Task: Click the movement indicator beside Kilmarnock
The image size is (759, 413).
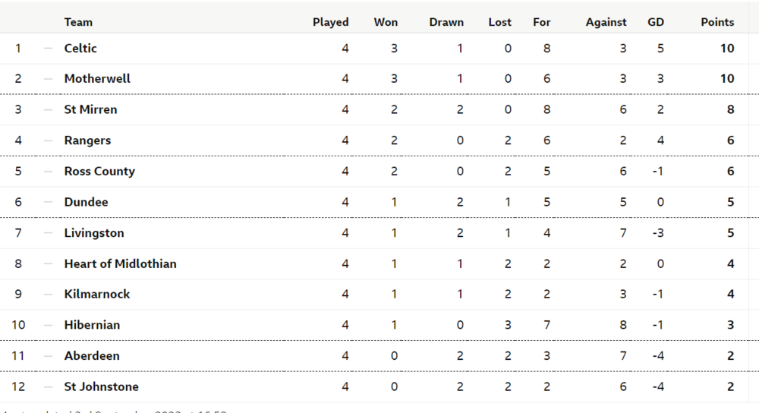Action: [x=49, y=295]
